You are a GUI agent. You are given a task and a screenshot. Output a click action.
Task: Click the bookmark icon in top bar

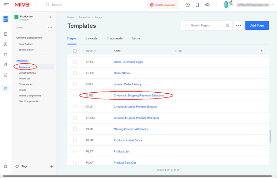click(197, 5)
